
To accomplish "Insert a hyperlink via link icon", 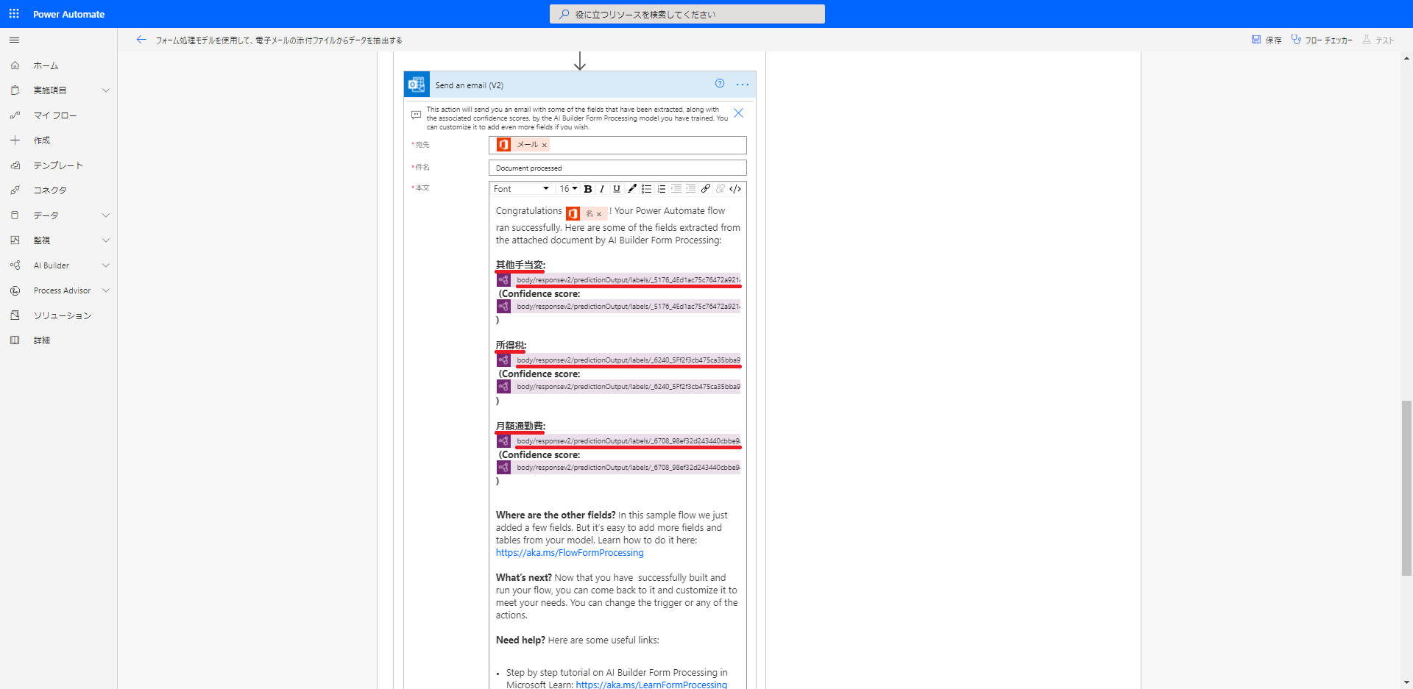I will click(x=705, y=189).
